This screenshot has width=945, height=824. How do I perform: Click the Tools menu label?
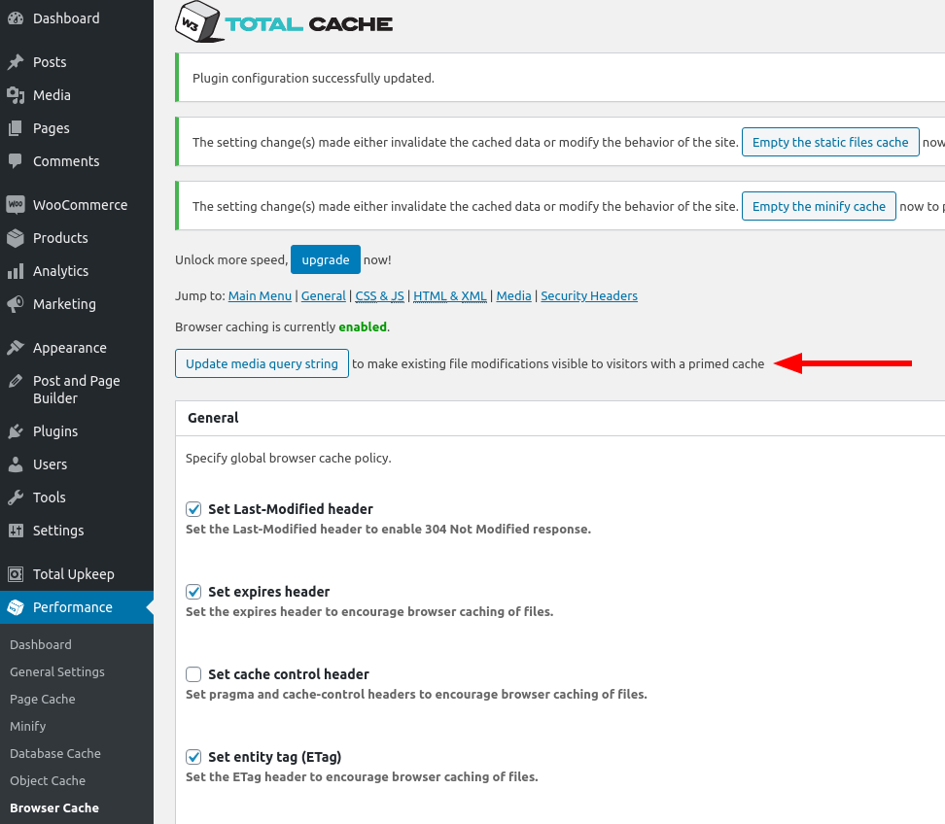(x=50, y=498)
